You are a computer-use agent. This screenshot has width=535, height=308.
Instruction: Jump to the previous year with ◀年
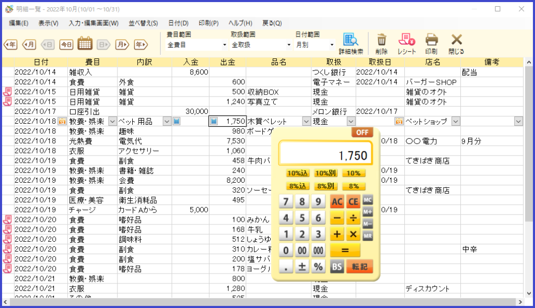coord(10,45)
